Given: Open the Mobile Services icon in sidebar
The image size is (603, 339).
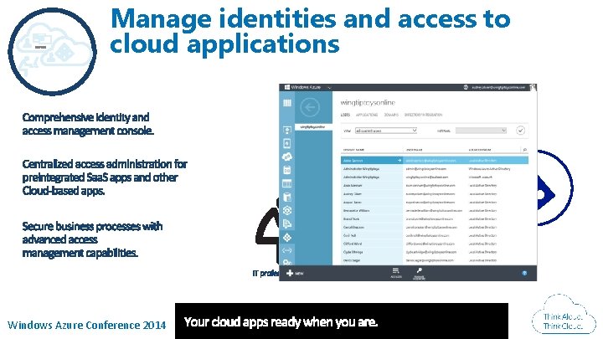Looking at the screenshot, I should click(x=287, y=143).
